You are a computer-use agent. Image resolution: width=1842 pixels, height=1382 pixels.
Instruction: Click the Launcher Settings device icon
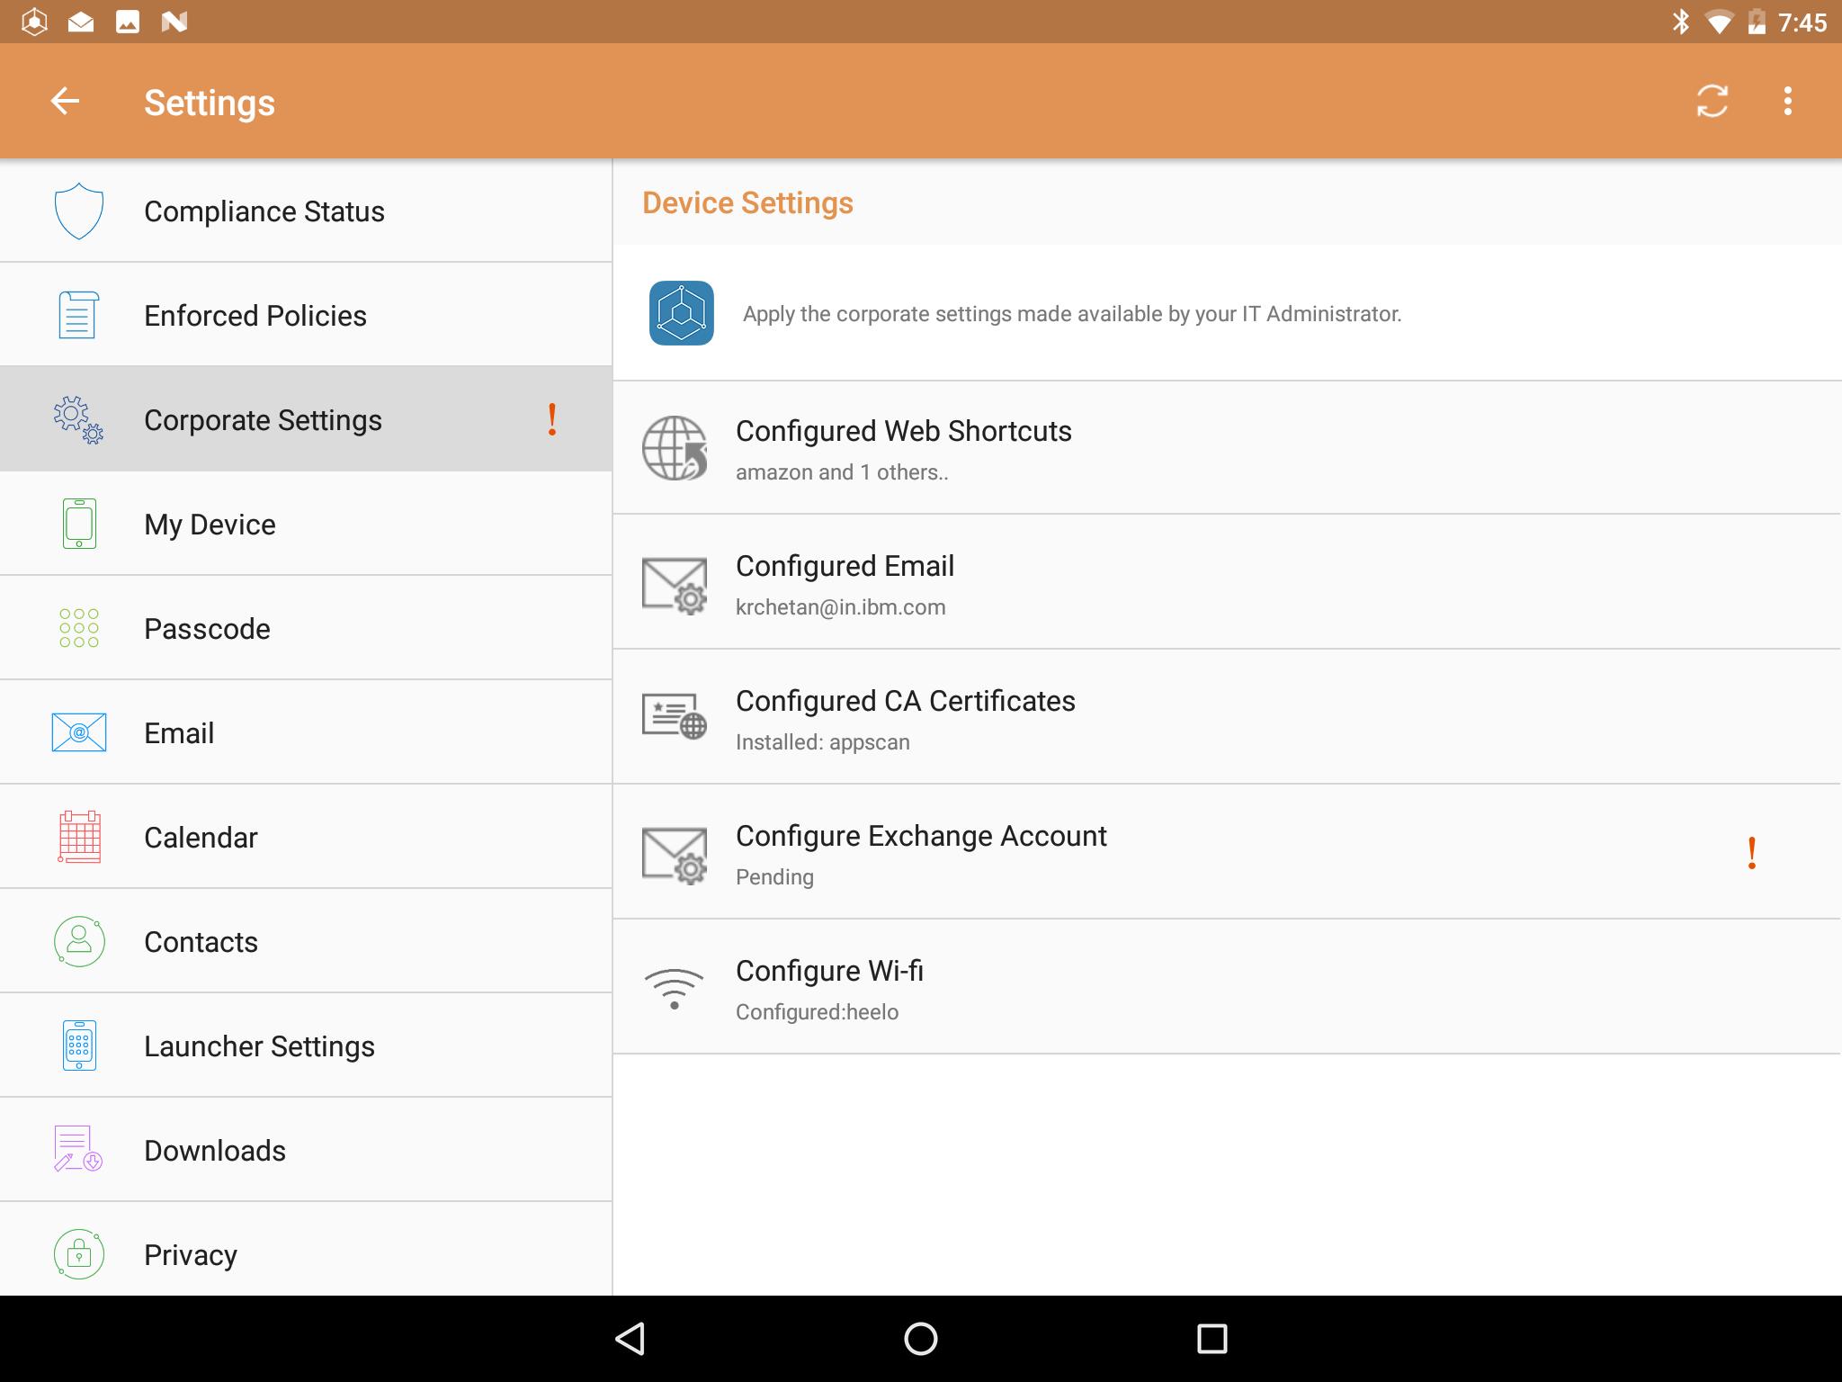tap(79, 1045)
